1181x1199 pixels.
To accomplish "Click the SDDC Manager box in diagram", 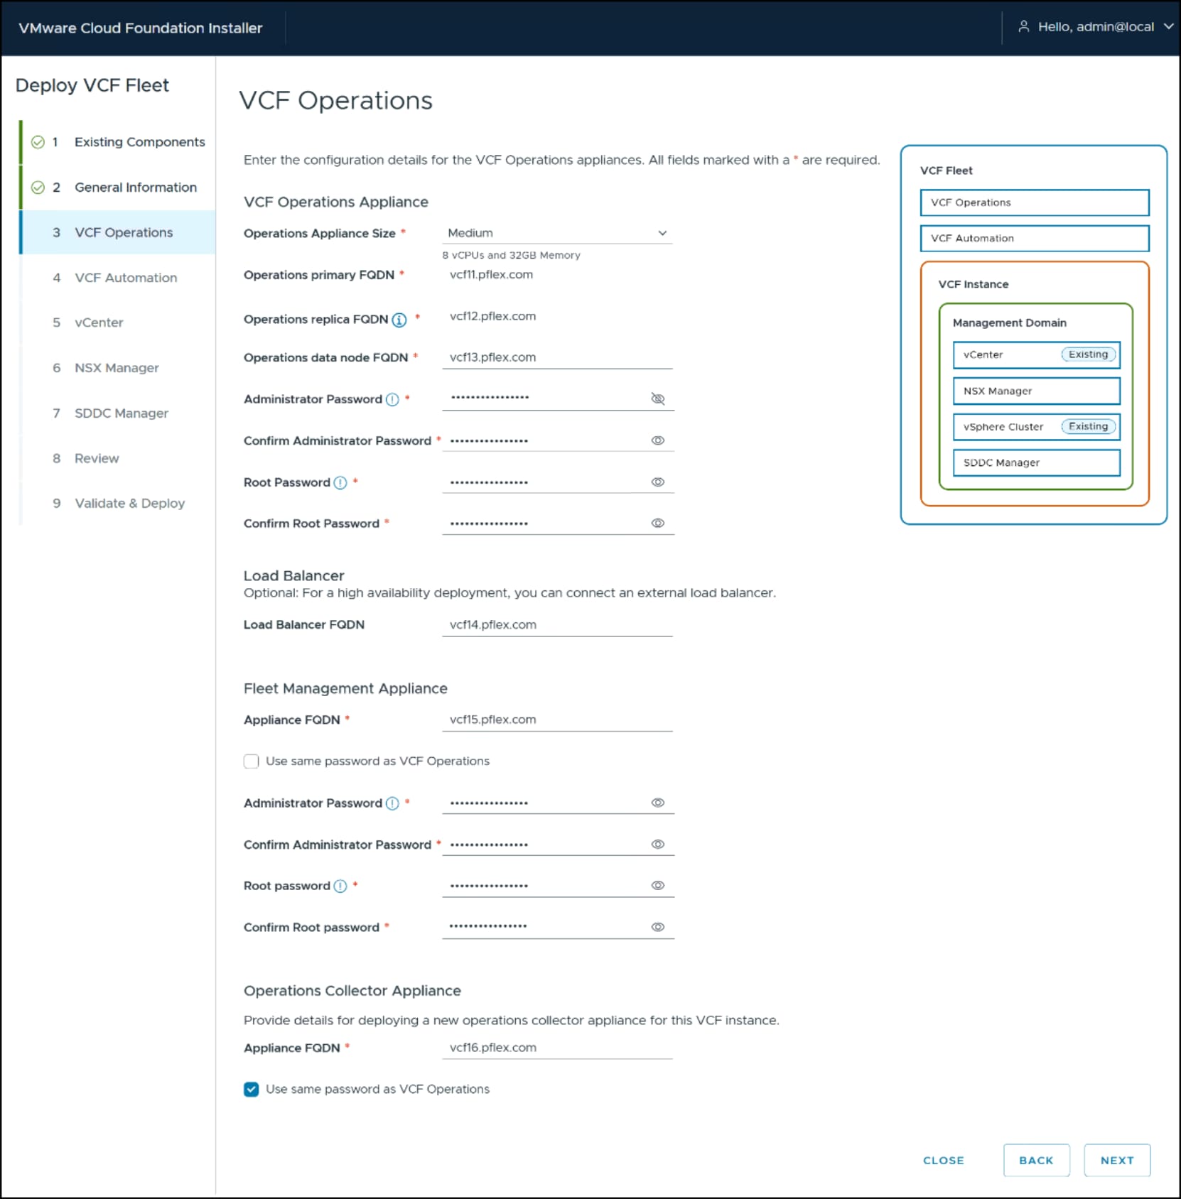I will pos(1036,463).
